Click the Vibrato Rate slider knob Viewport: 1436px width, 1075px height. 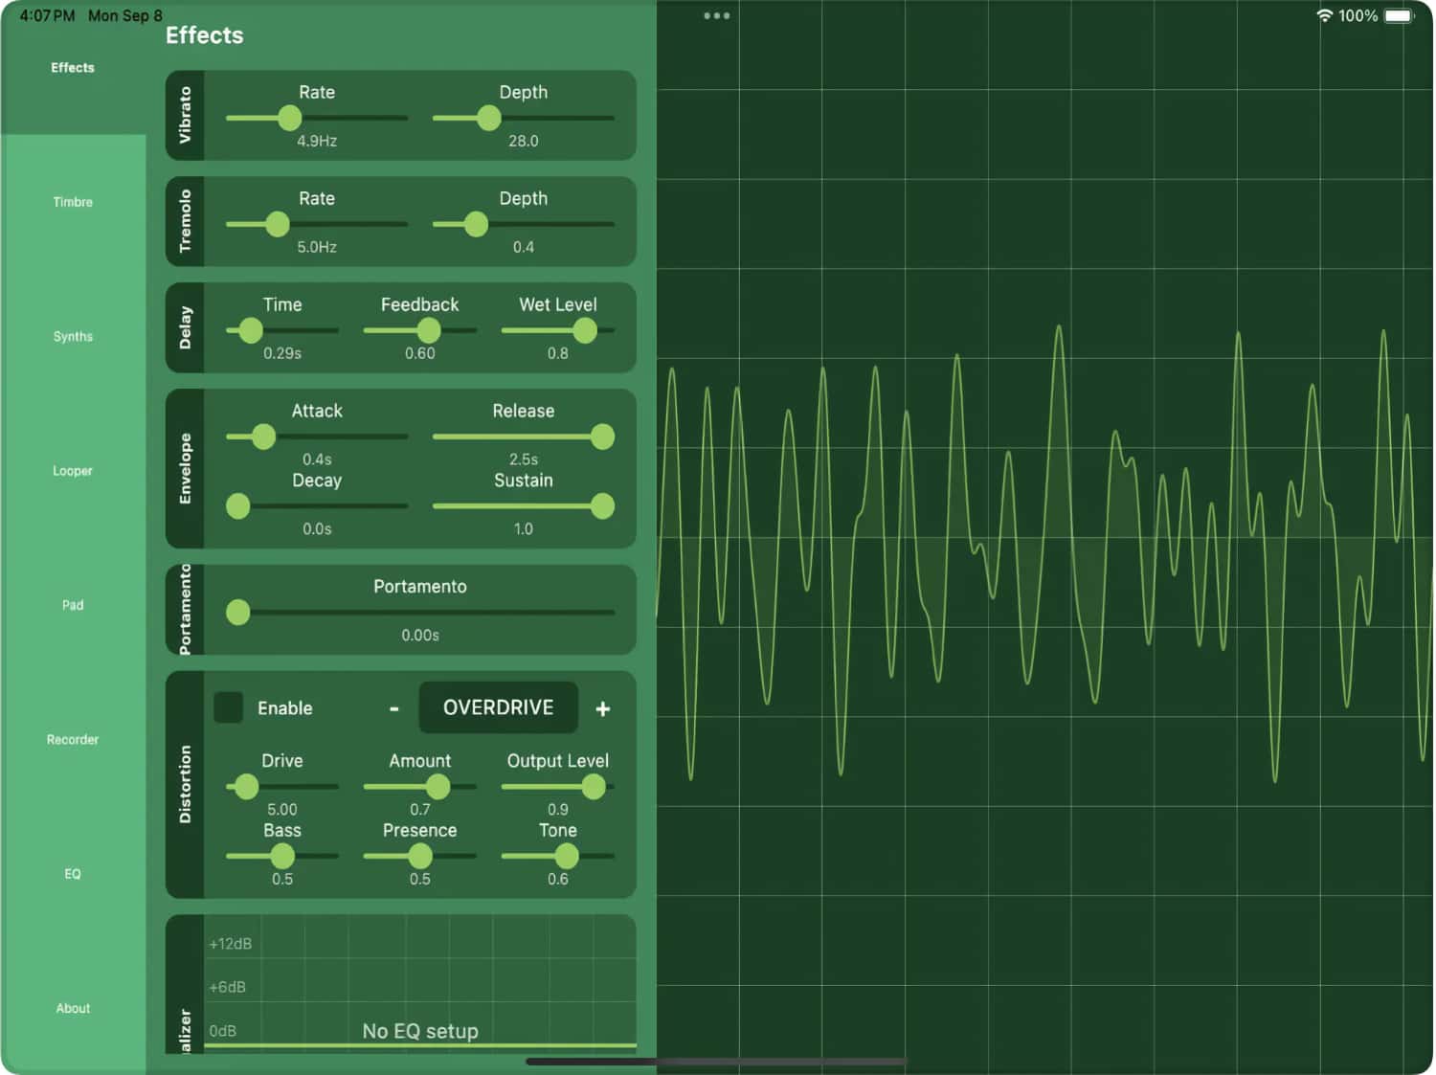point(289,118)
